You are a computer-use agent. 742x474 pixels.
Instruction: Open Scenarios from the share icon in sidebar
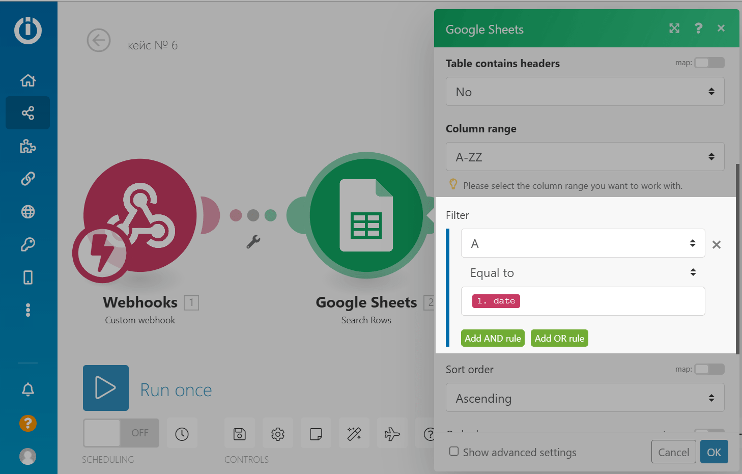[28, 113]
